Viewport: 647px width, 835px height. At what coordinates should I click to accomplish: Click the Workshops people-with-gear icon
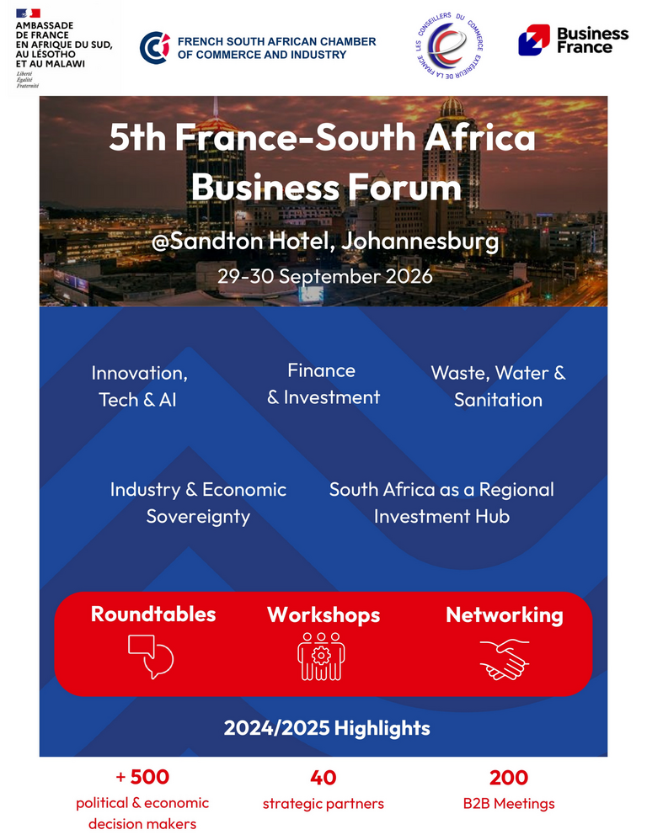point(321,656)
